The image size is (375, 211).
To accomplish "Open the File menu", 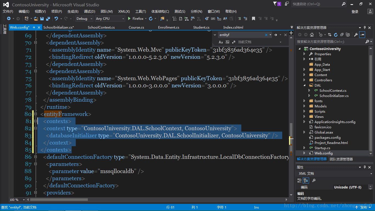I will [8, 12].
